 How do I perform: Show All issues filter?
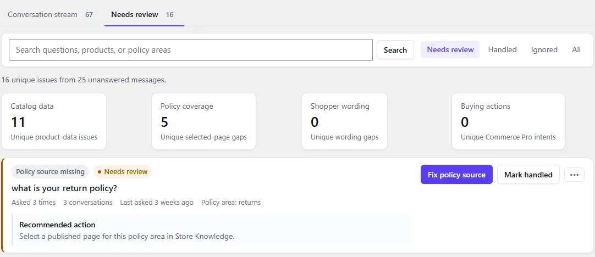(576, 49)
